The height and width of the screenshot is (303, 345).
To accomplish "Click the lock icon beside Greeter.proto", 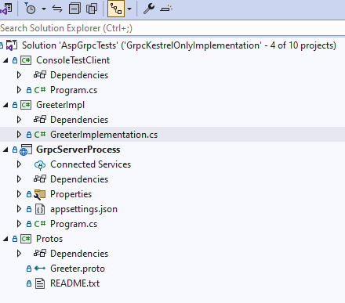I will (29, 269).
